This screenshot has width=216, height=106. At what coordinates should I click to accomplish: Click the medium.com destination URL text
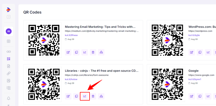tap(102, 31)
